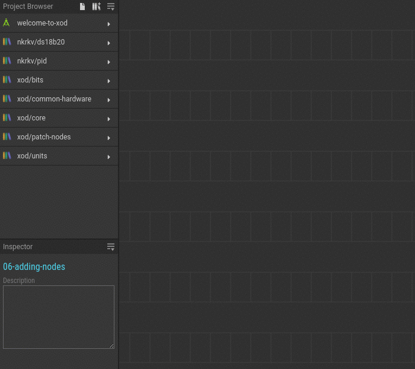Click the Add Library books icon
415x369 pixels.
(96, 7)
